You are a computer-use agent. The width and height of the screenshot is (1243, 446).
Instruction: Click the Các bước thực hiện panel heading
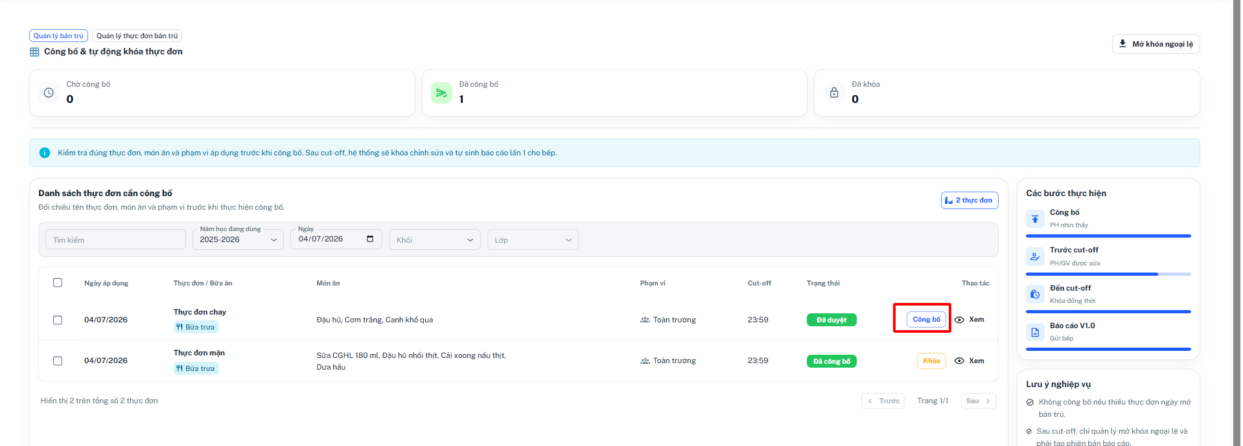[1066, 194]
